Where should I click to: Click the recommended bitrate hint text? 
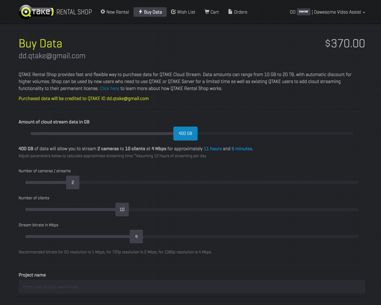click(x=115, y=252)
